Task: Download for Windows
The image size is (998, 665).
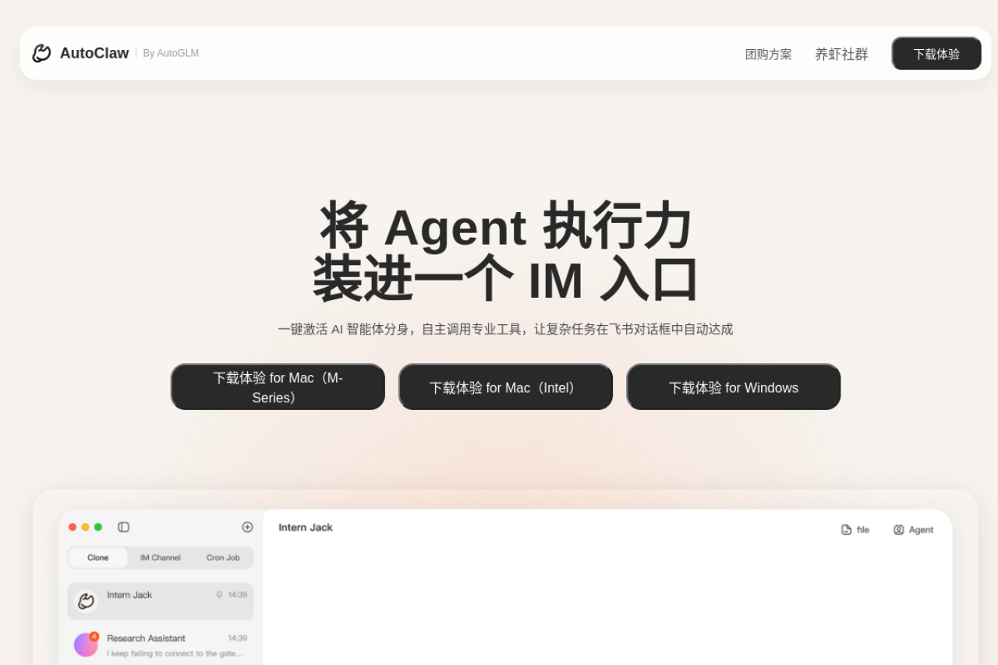Action: click(x=733, y=387)
